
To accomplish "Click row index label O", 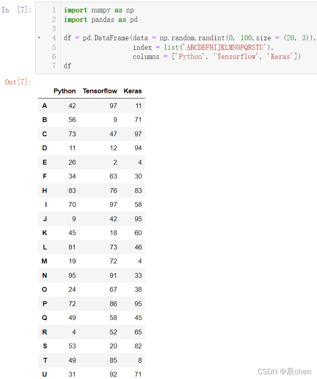I will point(45,289).
